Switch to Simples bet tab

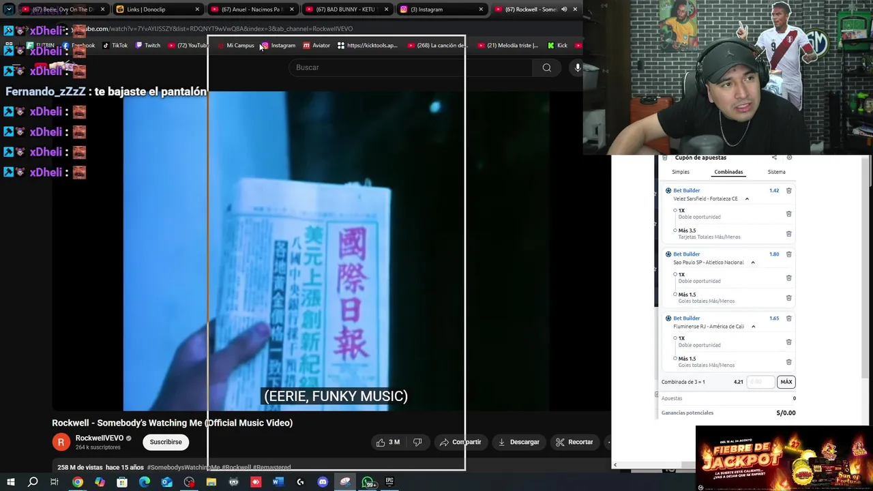pyautogui.click(x=681, y=172)
